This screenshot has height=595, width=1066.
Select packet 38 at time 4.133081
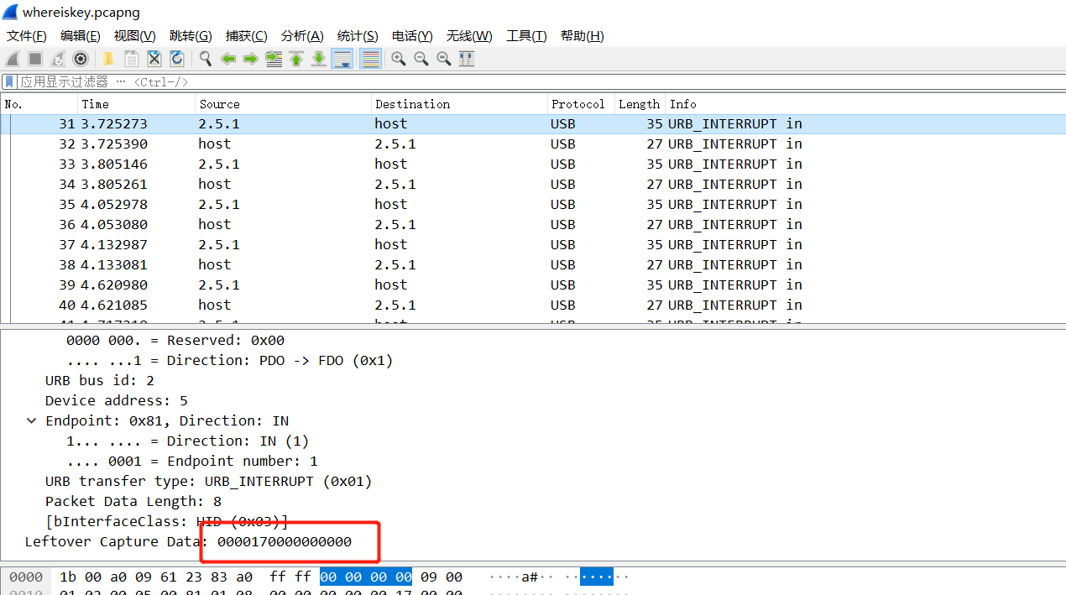(533, 264)
